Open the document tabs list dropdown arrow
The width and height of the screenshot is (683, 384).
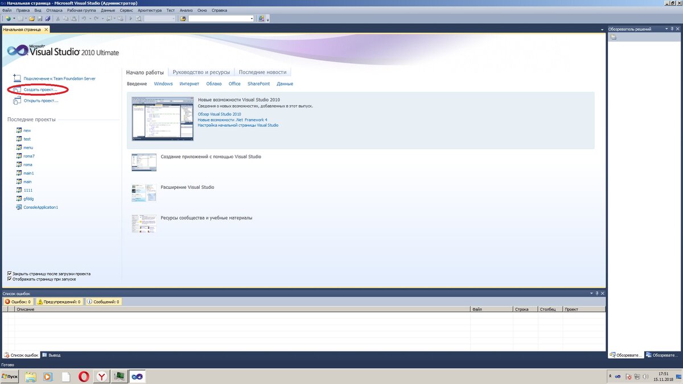602,30
